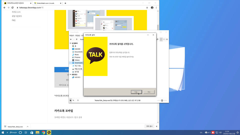Click the tree-view icon in the file manager status bar
Screen dimensions: 240x135
73,100
